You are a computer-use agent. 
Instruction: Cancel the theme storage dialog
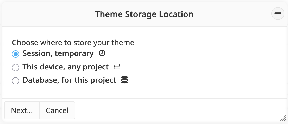point(57,110)
